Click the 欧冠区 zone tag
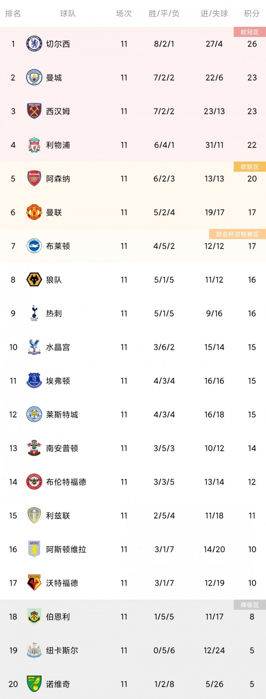This screenshot has height=699, width=266. pyautogui.click(x=250, y=32)
